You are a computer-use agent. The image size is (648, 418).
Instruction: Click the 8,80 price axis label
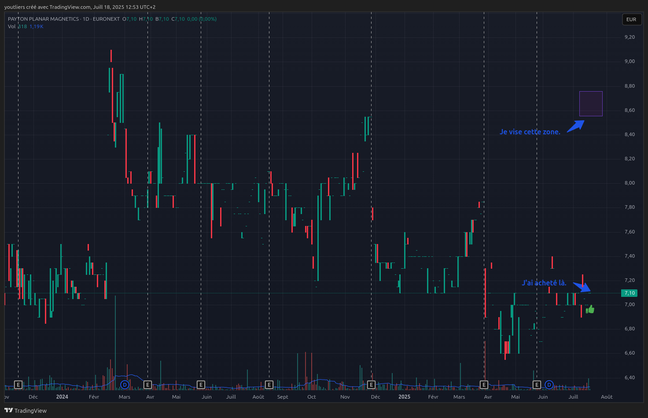click(x=630, y=86)
